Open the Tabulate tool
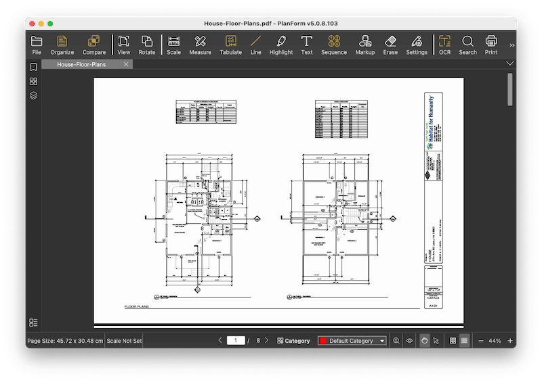 (231, 45)
